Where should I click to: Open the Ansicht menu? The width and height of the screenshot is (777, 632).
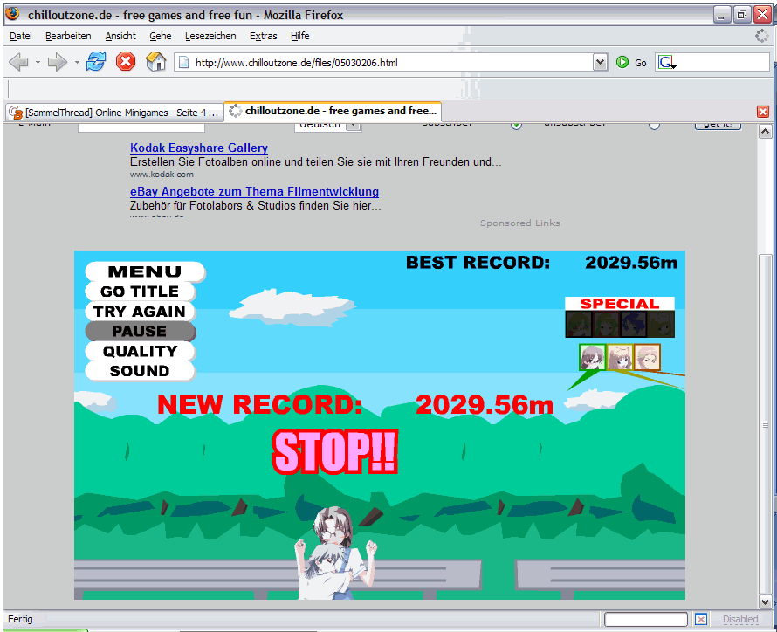point(120,36)
